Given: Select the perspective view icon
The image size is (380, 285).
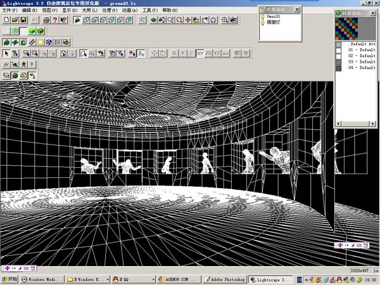Looking at the screenshot, I should [x=77, y=20].
